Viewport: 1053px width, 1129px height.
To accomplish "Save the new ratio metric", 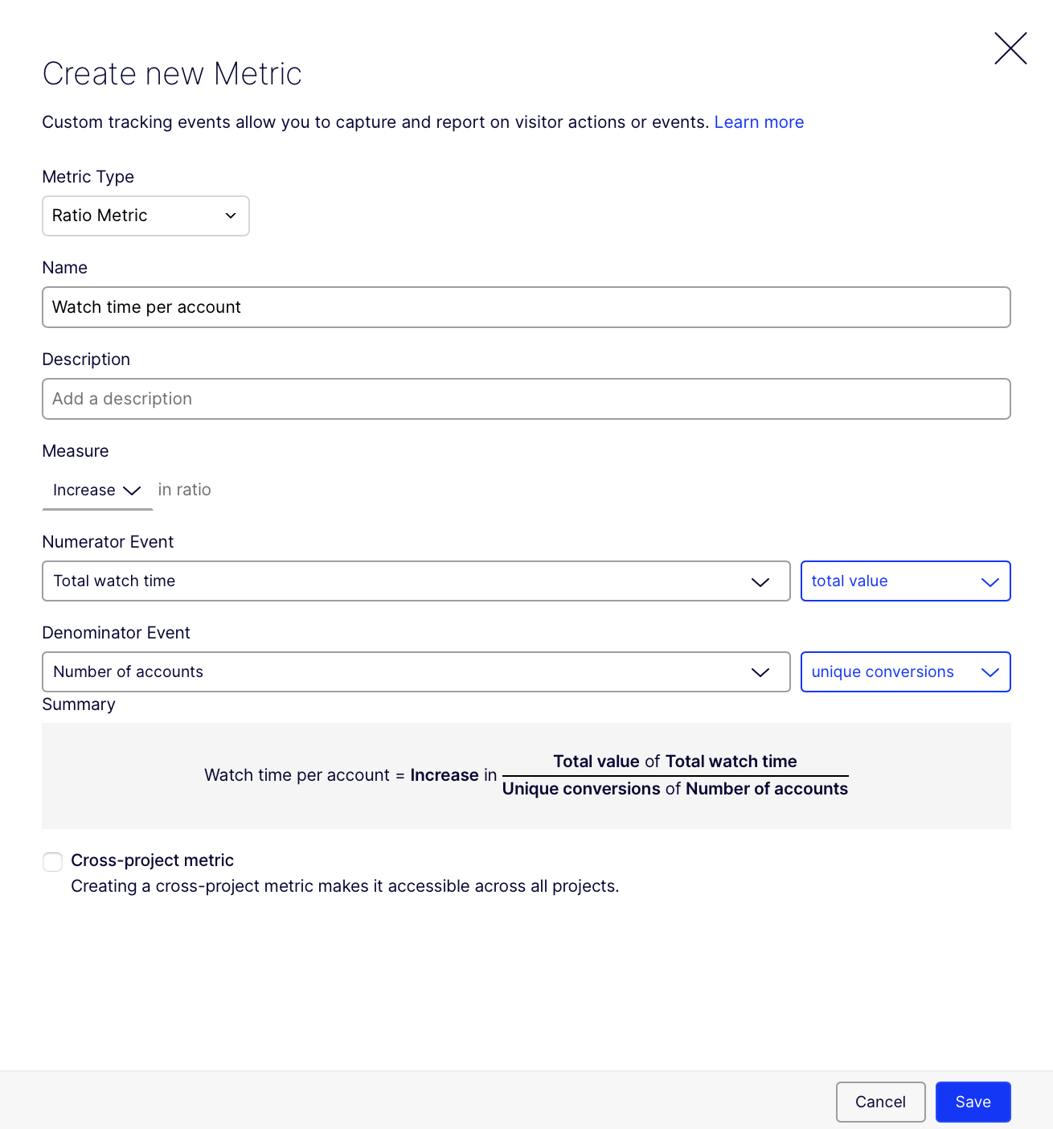I will pos(973,1102).
